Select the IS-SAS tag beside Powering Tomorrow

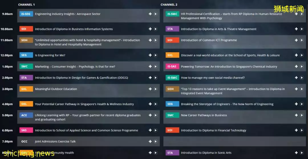pyautogui.click(x=172, y=66)
